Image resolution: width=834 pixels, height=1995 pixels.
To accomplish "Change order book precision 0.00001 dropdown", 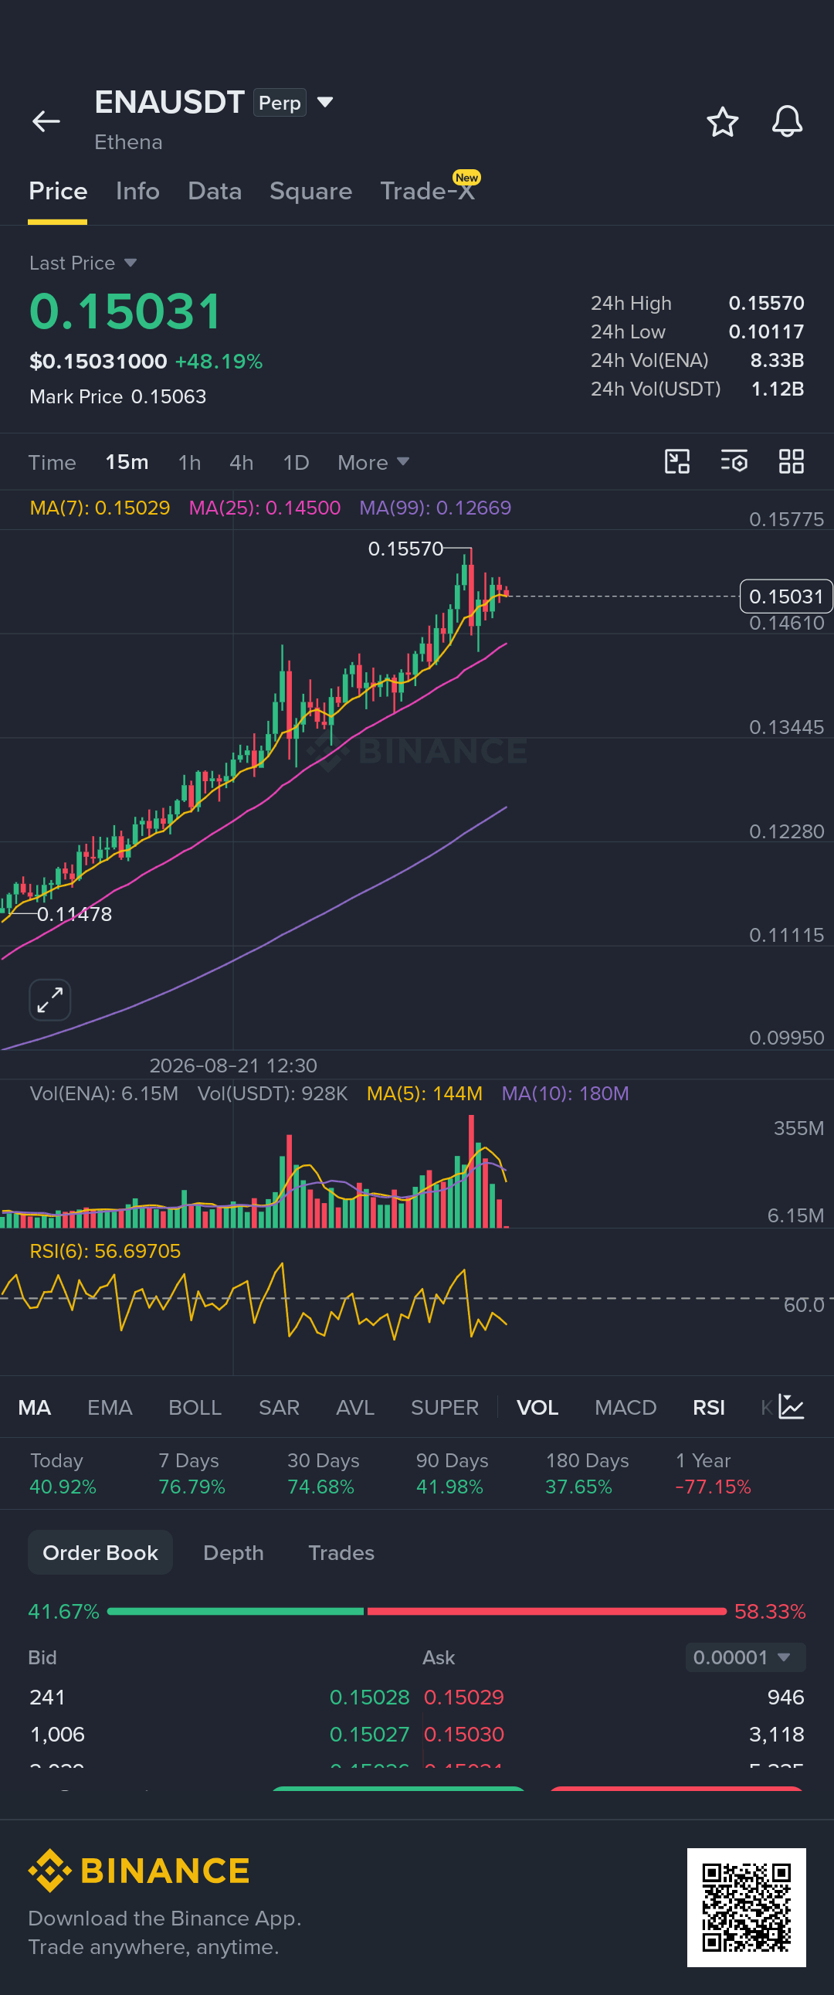I will [745, 1657].
